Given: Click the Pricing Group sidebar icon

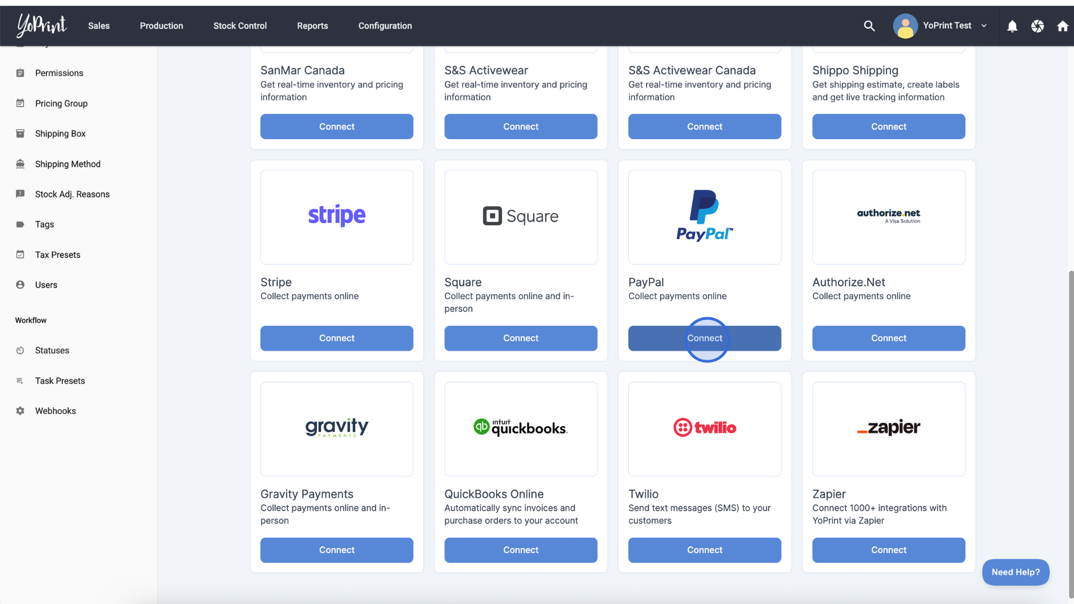Looking at the screenshot, I should pos(20,103).
